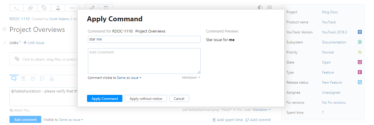Toggle the half-circle contrast icon
This screenshot has width=374, height=125.
(x=260, y=7)
